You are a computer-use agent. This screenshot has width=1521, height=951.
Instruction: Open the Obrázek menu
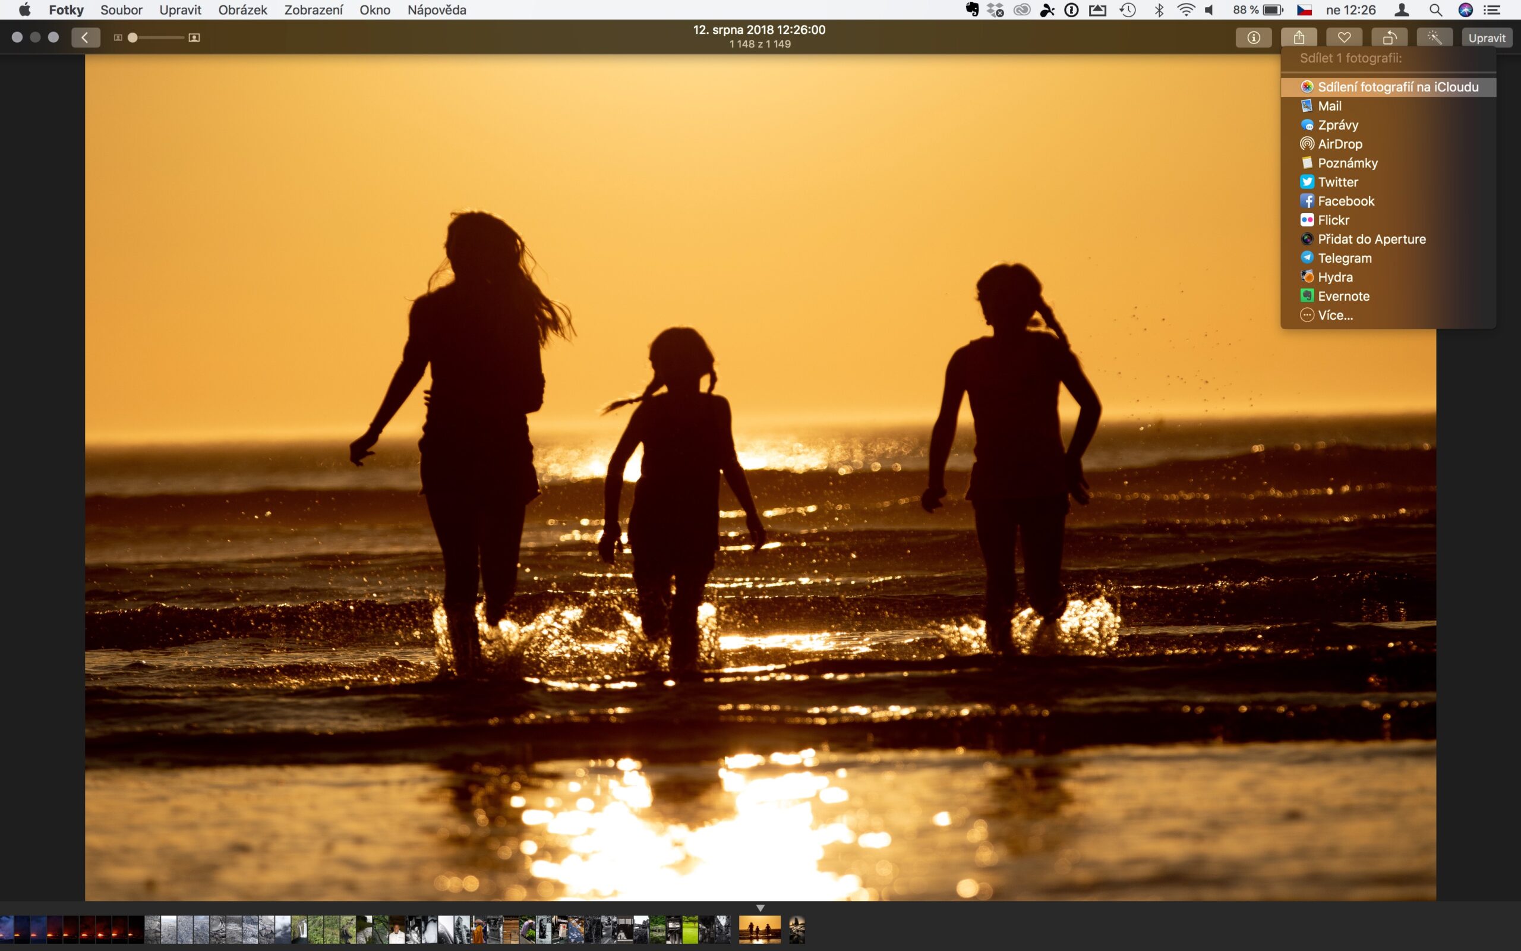point(242,10)
